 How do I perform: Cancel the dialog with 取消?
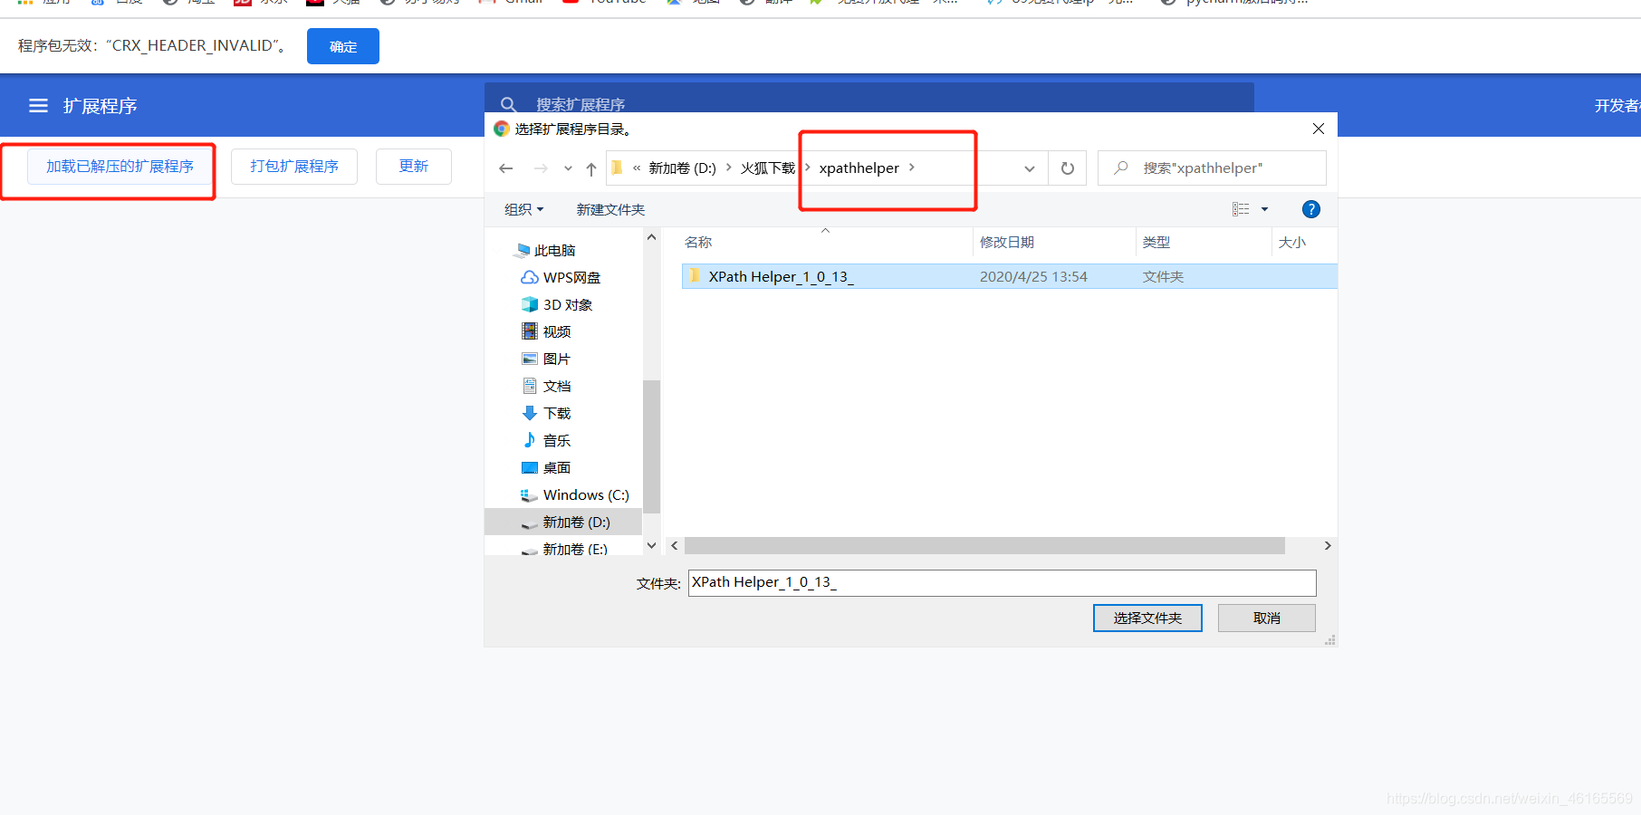pos(1266,618)
